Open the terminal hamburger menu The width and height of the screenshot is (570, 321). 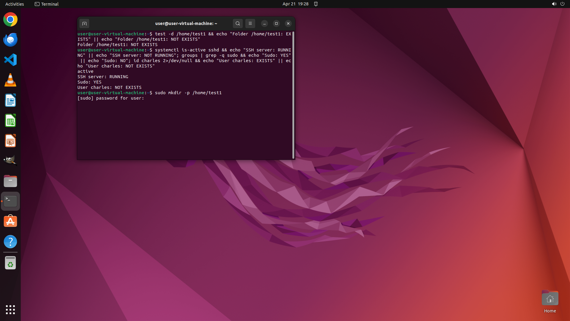tap(250, 23)
